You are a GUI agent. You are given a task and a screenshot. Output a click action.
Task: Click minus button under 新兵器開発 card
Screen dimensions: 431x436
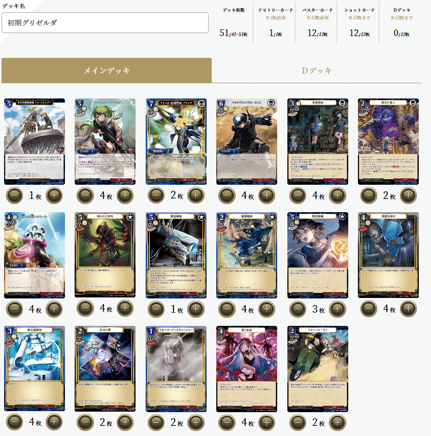tap(14, 422)
